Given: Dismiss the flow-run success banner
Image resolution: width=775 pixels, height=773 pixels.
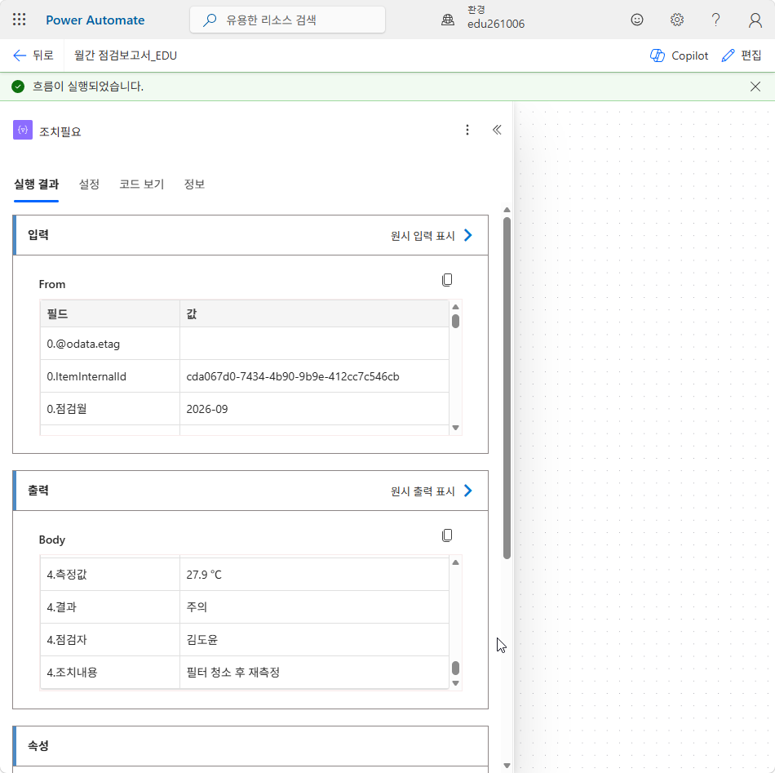Looking at the screenshot, I should 755,87.
